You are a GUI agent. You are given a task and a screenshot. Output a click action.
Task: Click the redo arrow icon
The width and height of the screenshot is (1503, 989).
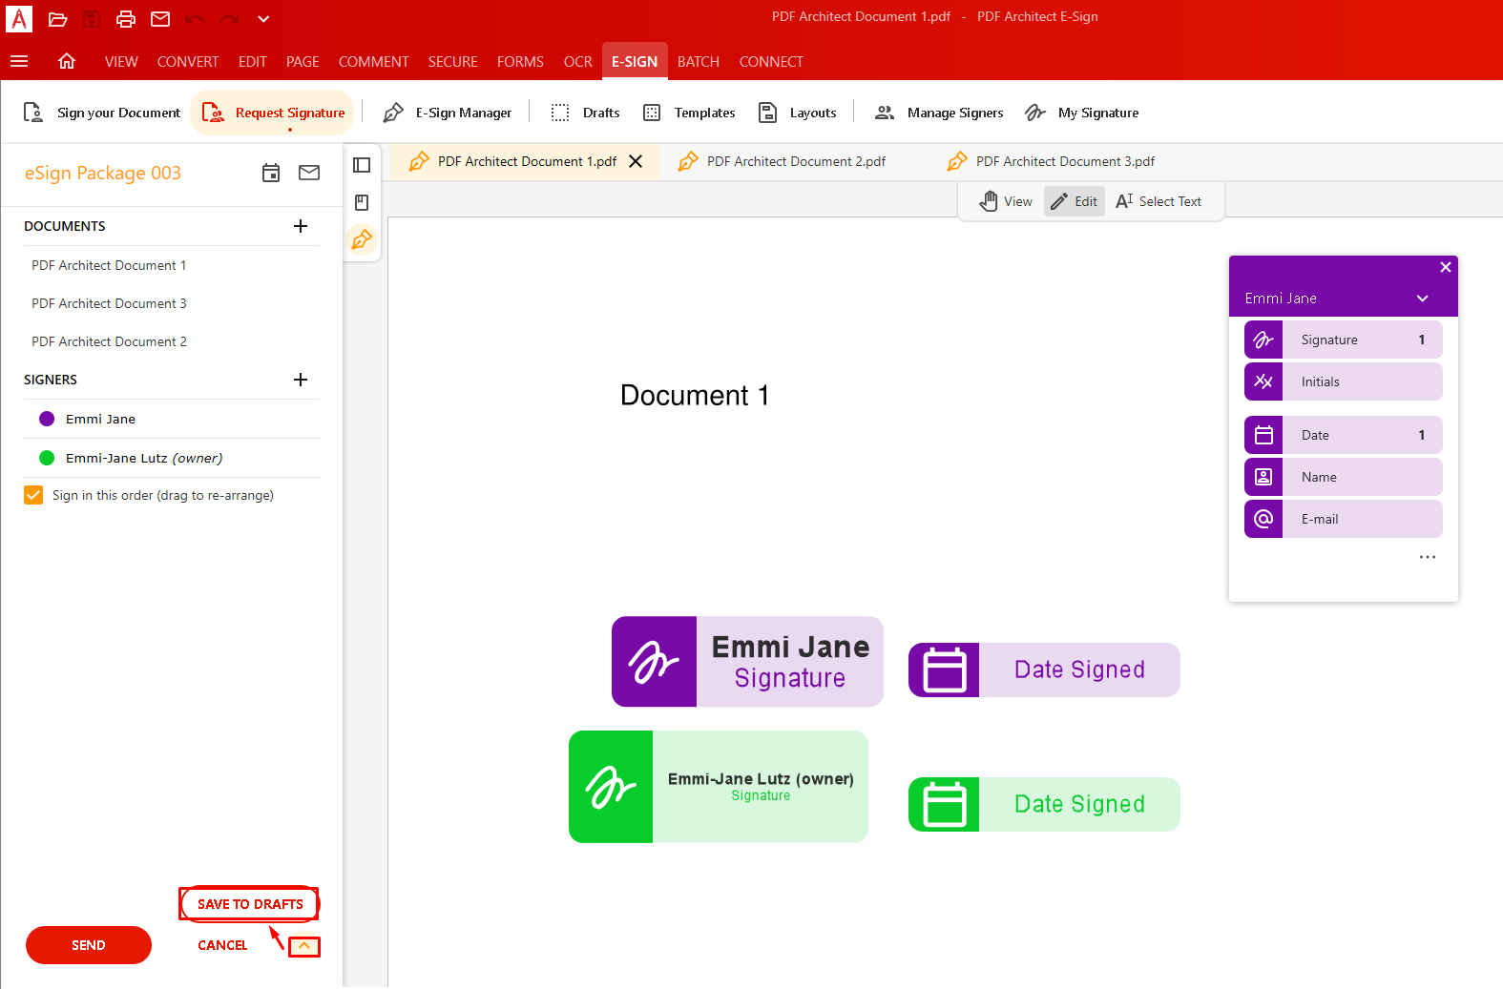(229, 19)
